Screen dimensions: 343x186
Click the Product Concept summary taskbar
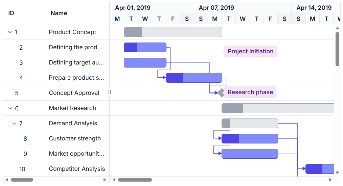point(173,32)
